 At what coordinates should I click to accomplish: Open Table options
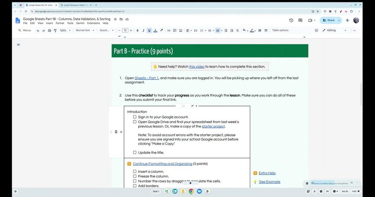(280, 31)
